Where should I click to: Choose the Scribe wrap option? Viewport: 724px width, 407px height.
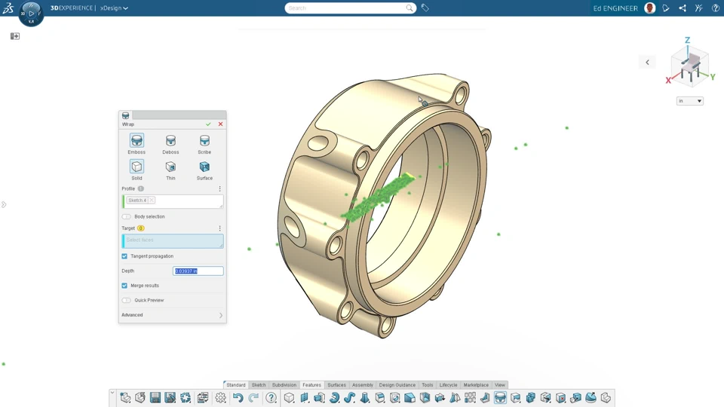click(x=204, y=141)
